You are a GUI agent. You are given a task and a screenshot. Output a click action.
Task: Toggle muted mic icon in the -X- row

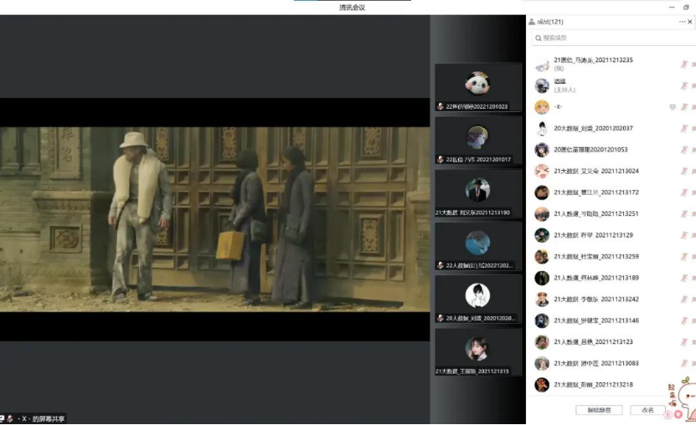tap(684, 107)
